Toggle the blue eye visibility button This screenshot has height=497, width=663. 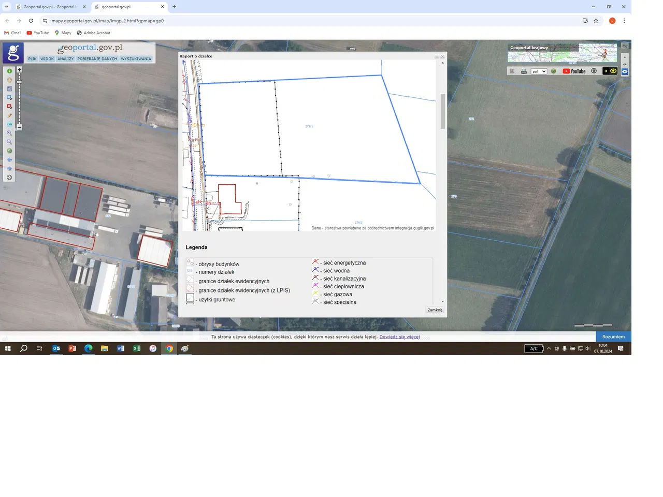tap(625, 72)
